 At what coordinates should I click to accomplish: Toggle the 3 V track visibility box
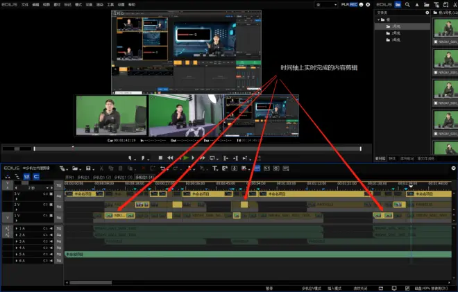pos(51,194)
